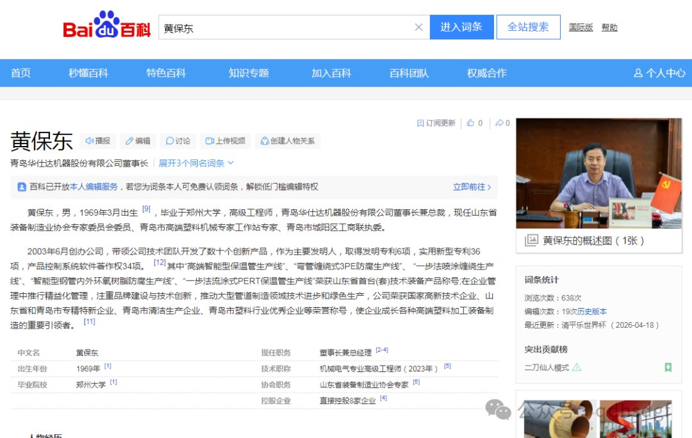692x438 pixels.
Task: Open contributor 清平乐世界杯 profile
Action: [x=584, y=325]
